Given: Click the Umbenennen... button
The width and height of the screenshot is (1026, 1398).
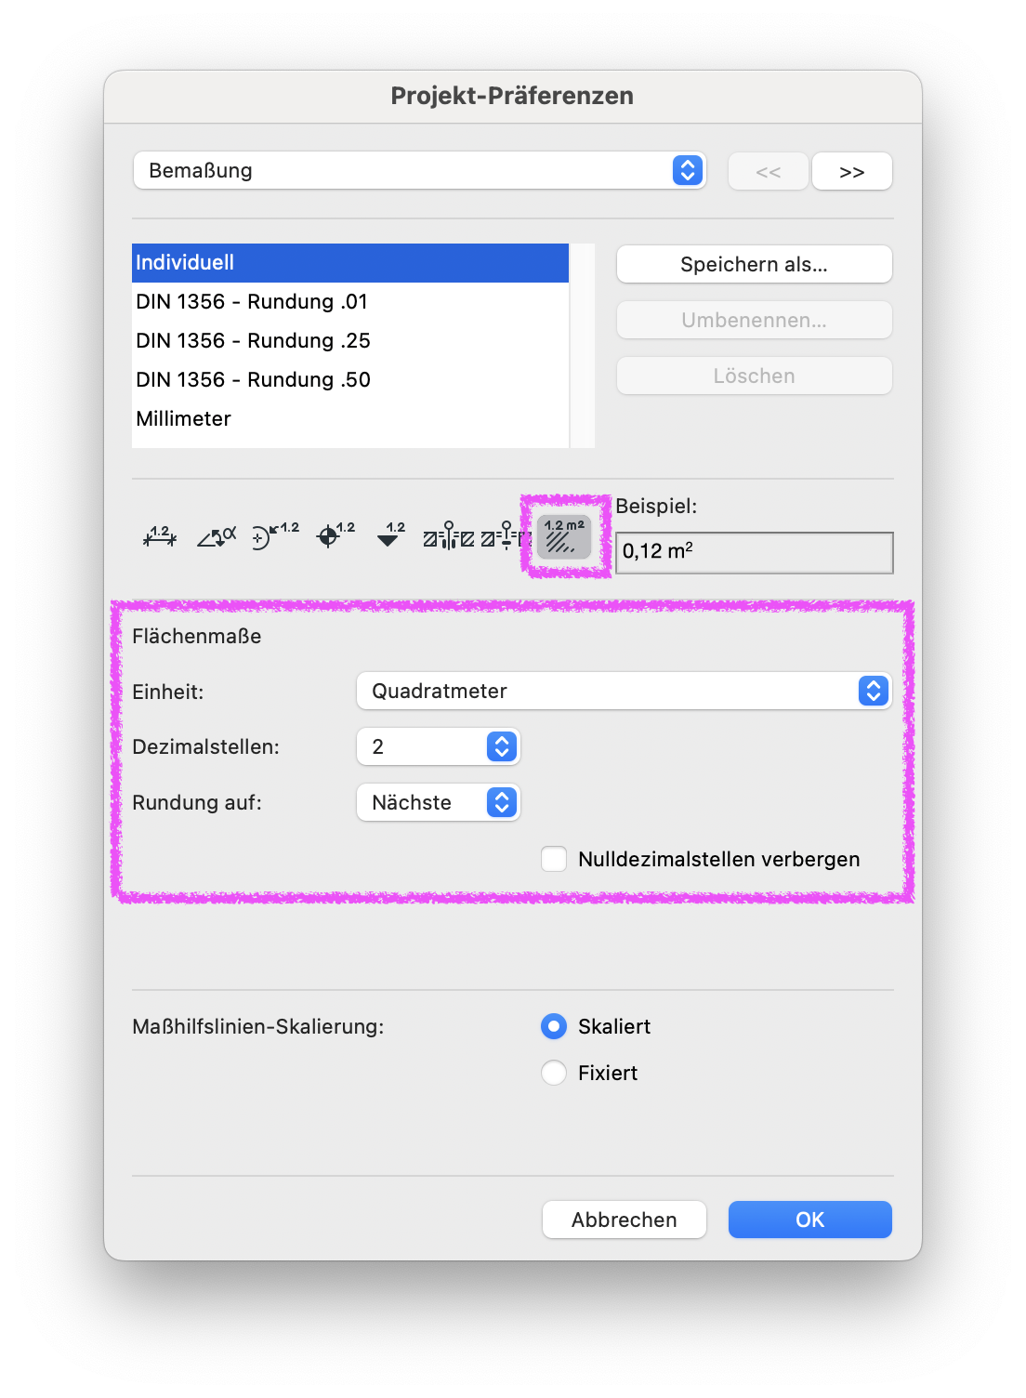Looking at the screenshot, I should [755, 320].
